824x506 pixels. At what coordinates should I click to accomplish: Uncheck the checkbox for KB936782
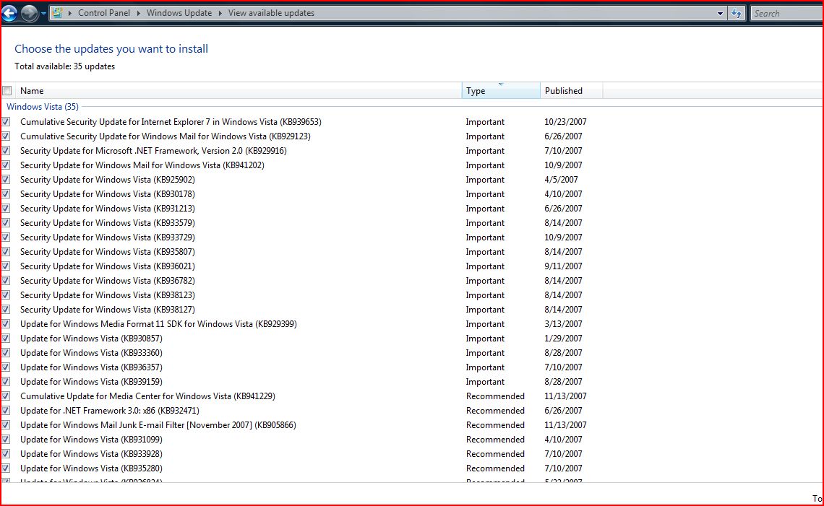pyautogui.click(x=6, y=281)
